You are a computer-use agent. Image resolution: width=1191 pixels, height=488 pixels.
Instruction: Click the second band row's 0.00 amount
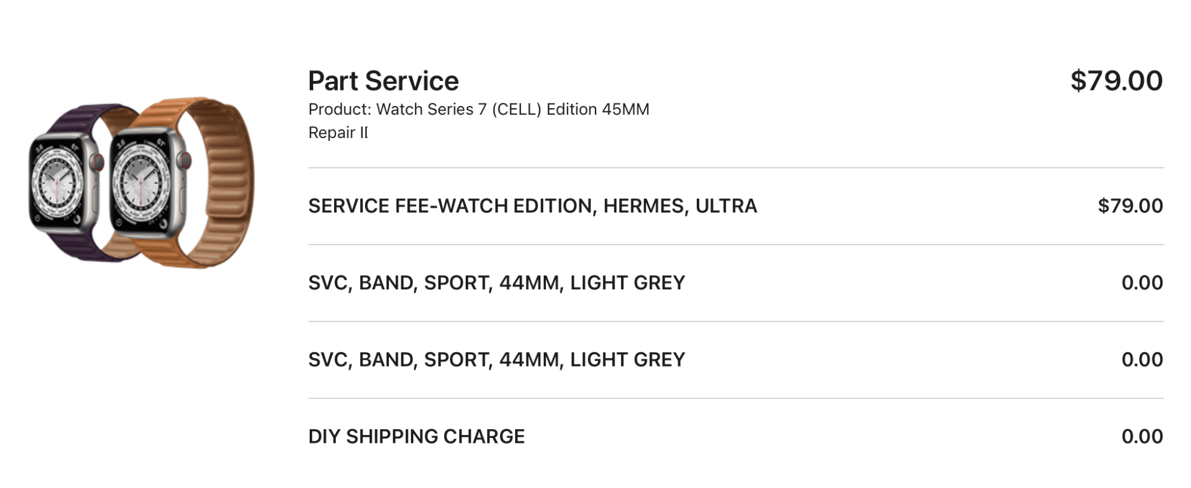pyautogui.click(x=1142, y=359)
